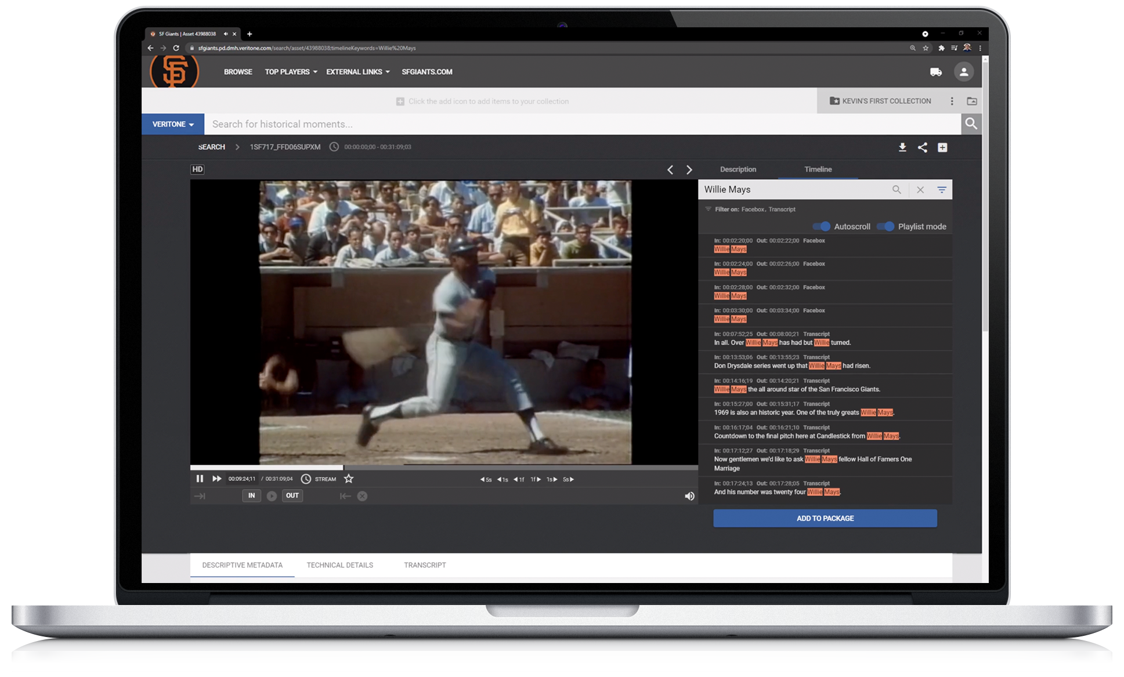The height and width of the screenshot is (677, 1124).
Task: Switch to the Description tab
Action: coord(738,169)
